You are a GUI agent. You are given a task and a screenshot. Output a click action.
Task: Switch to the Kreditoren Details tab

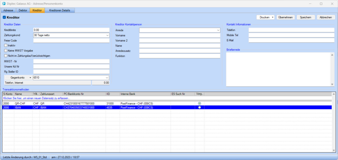(x=60, y=10)
